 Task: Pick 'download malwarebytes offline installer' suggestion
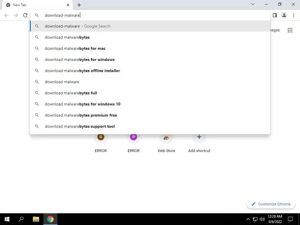click(150, 71)
